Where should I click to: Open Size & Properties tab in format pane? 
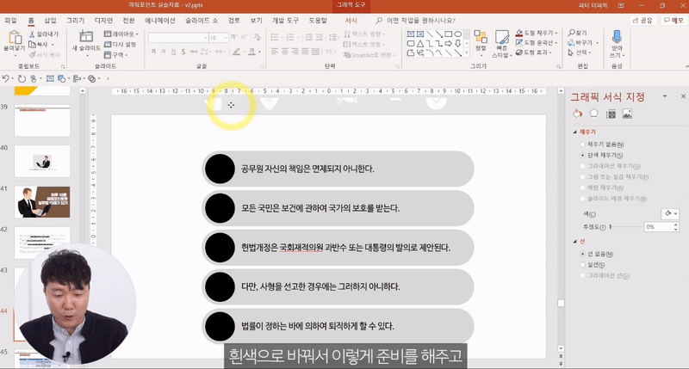(611, 114)
